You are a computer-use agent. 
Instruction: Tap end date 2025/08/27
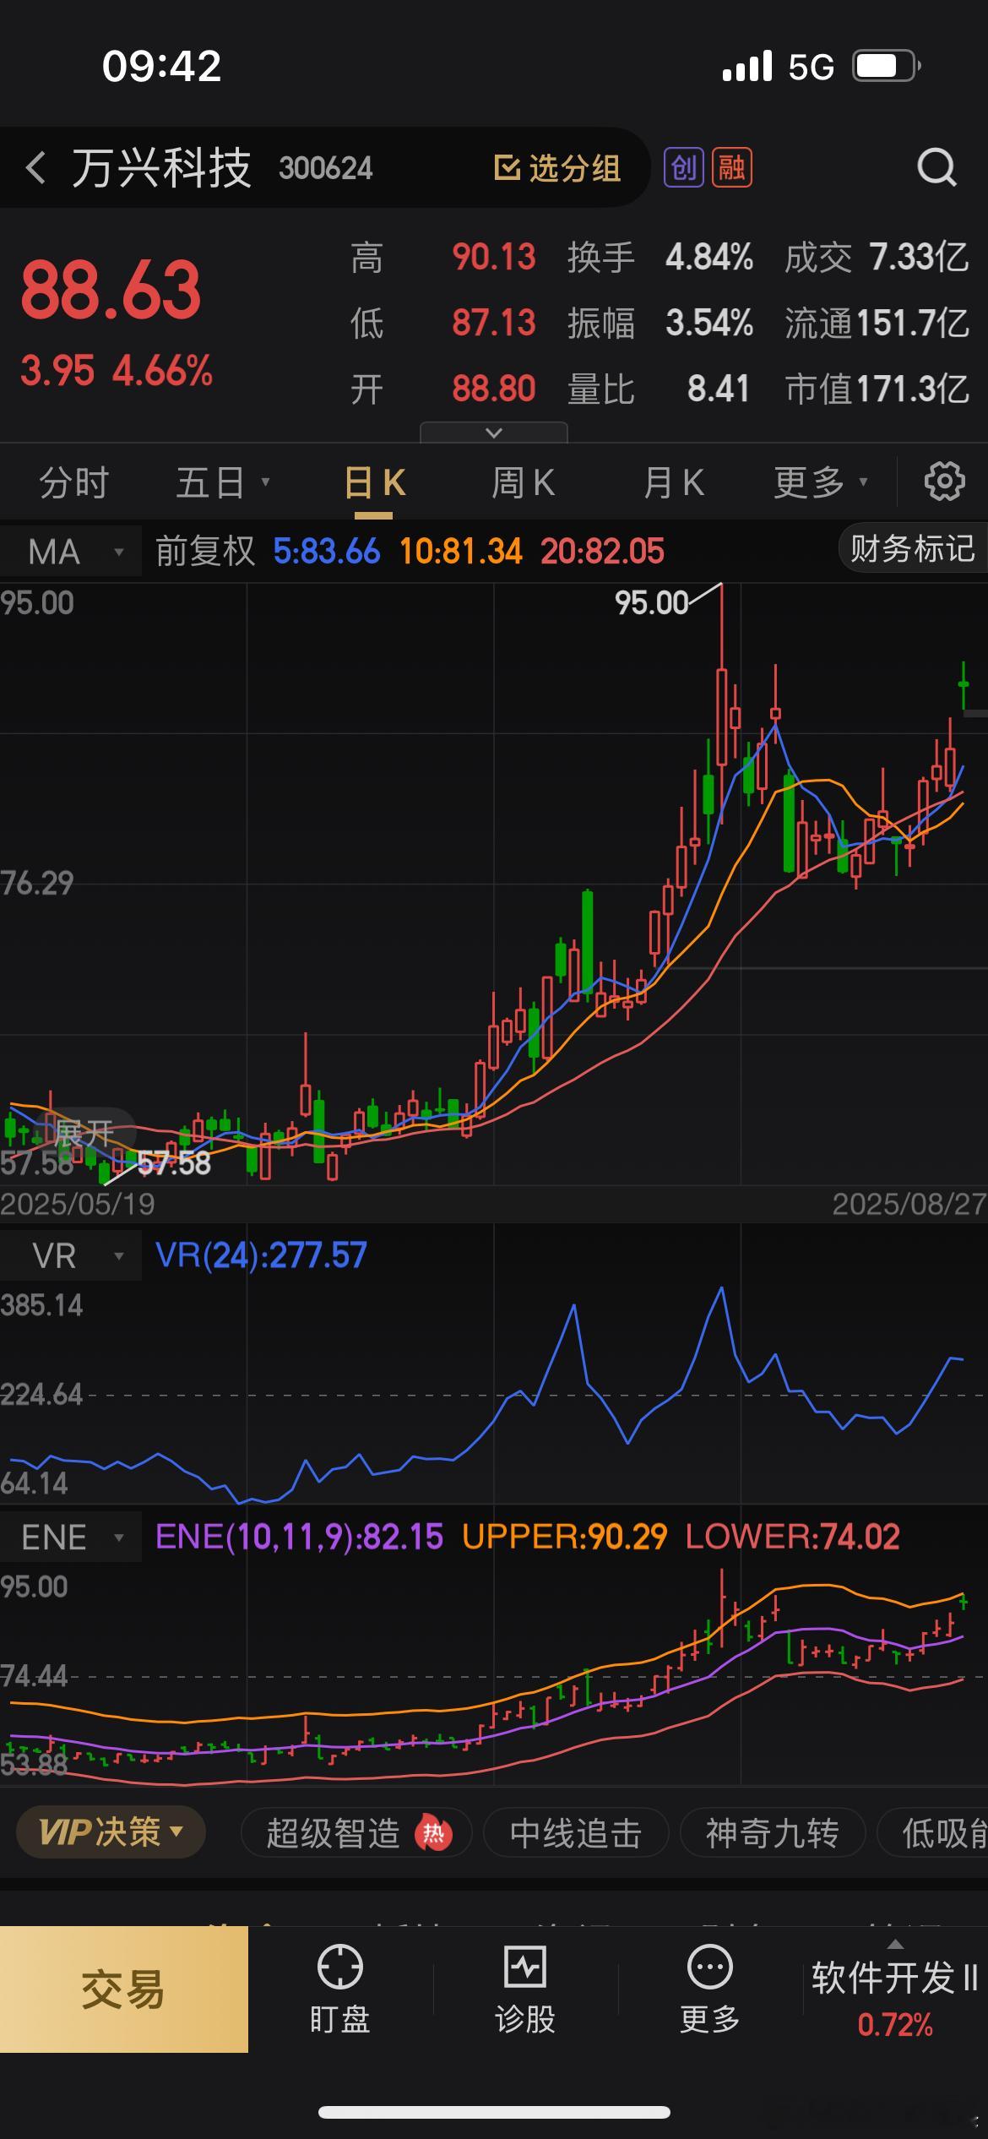[909, 1204]
